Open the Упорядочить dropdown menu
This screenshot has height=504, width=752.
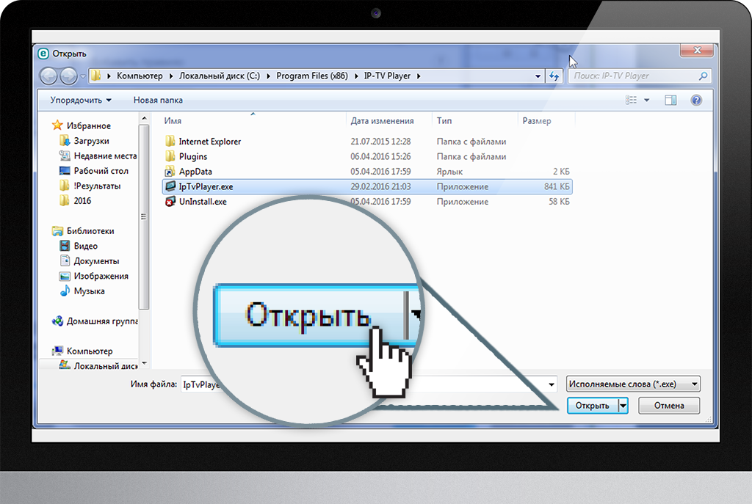81,100
